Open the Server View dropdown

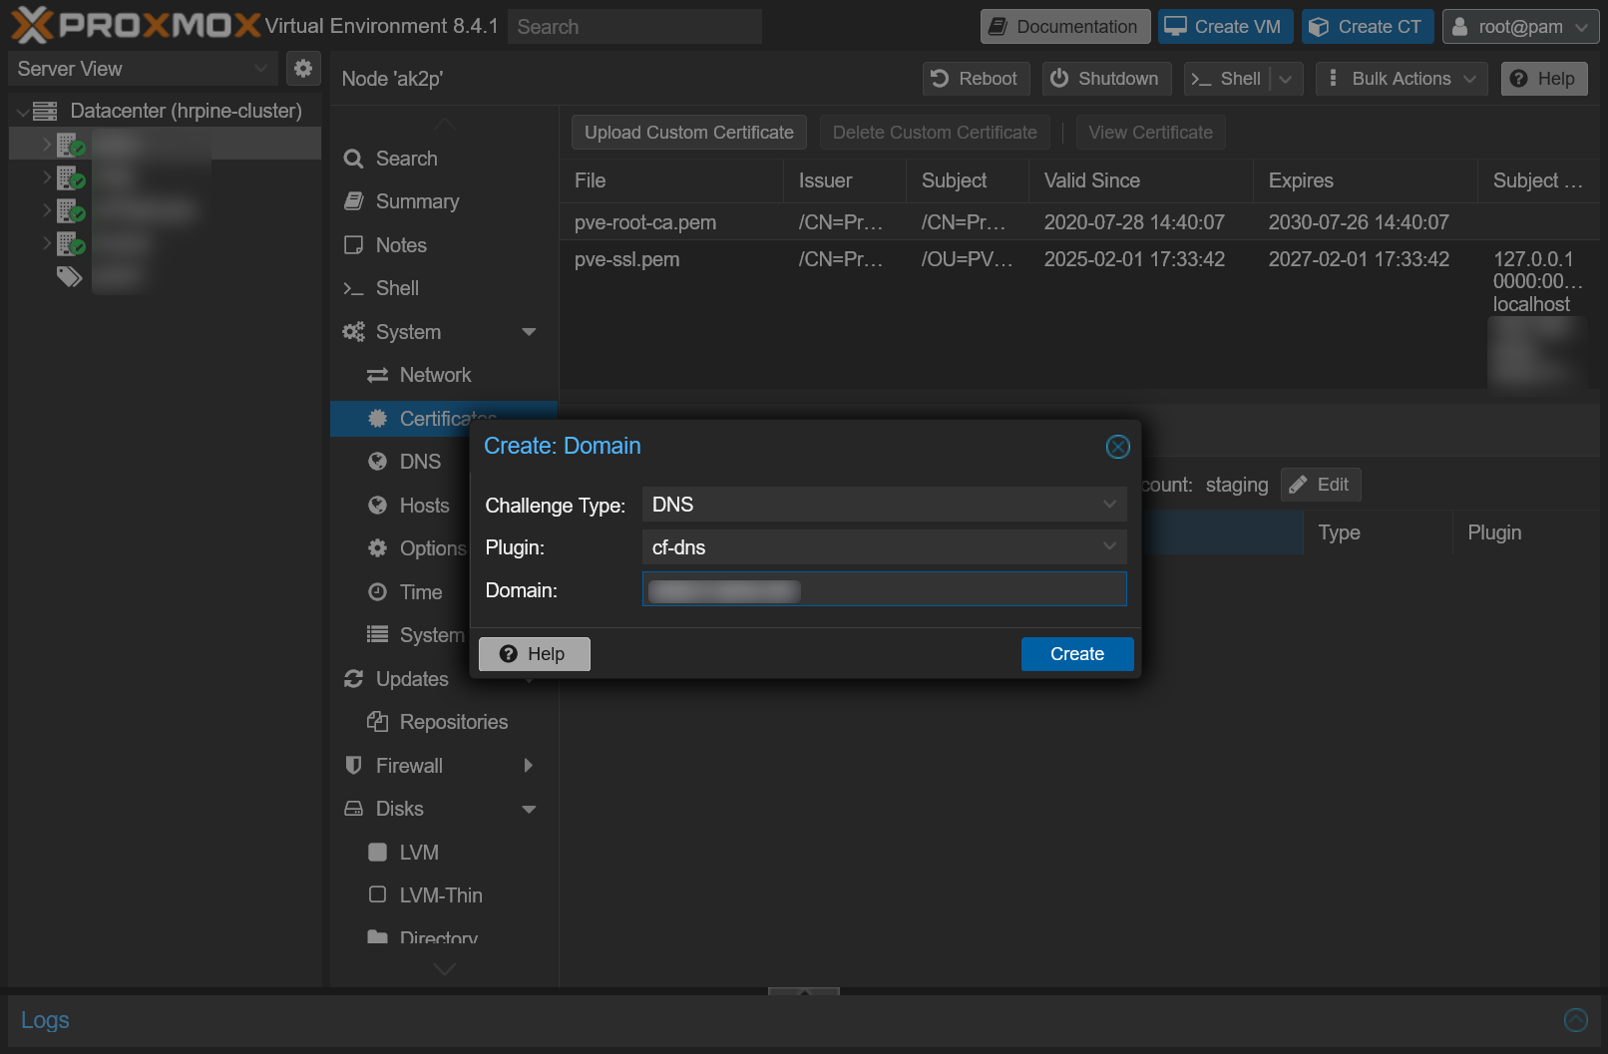(x=143, y=69)
